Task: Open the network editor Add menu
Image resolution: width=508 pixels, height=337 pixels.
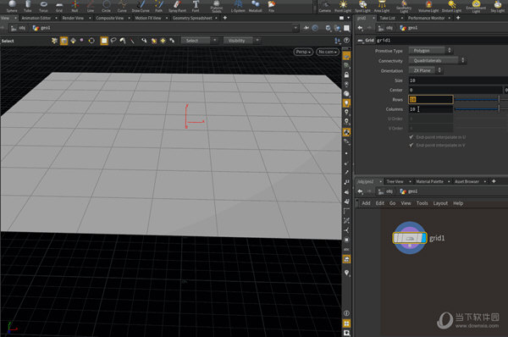Action: tap(366, 203)
